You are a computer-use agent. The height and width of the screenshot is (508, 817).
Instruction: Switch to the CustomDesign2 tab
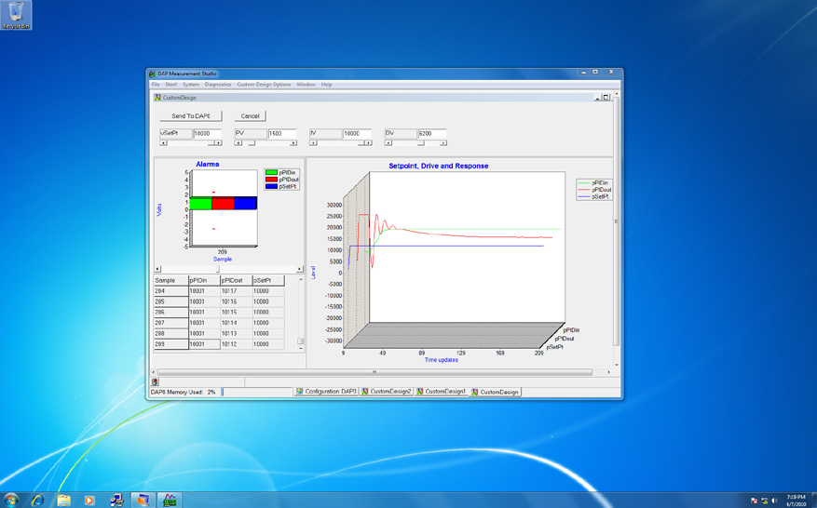click(x=387, y=392)
